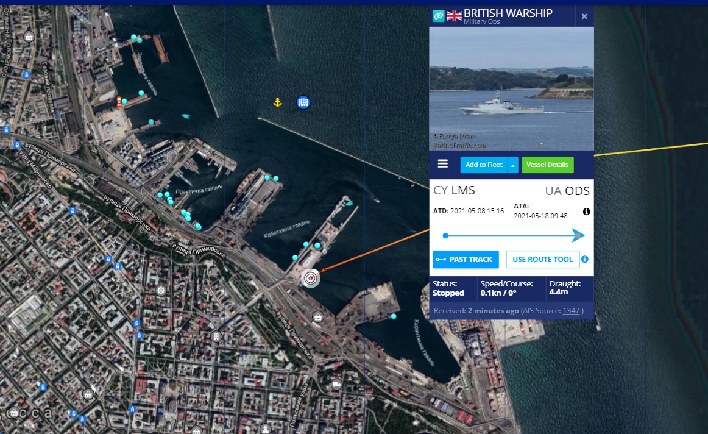The height and width of the screenshot is (434, 708).
Task: Click the link icon beside UK flag
Action: click(439, 16)
